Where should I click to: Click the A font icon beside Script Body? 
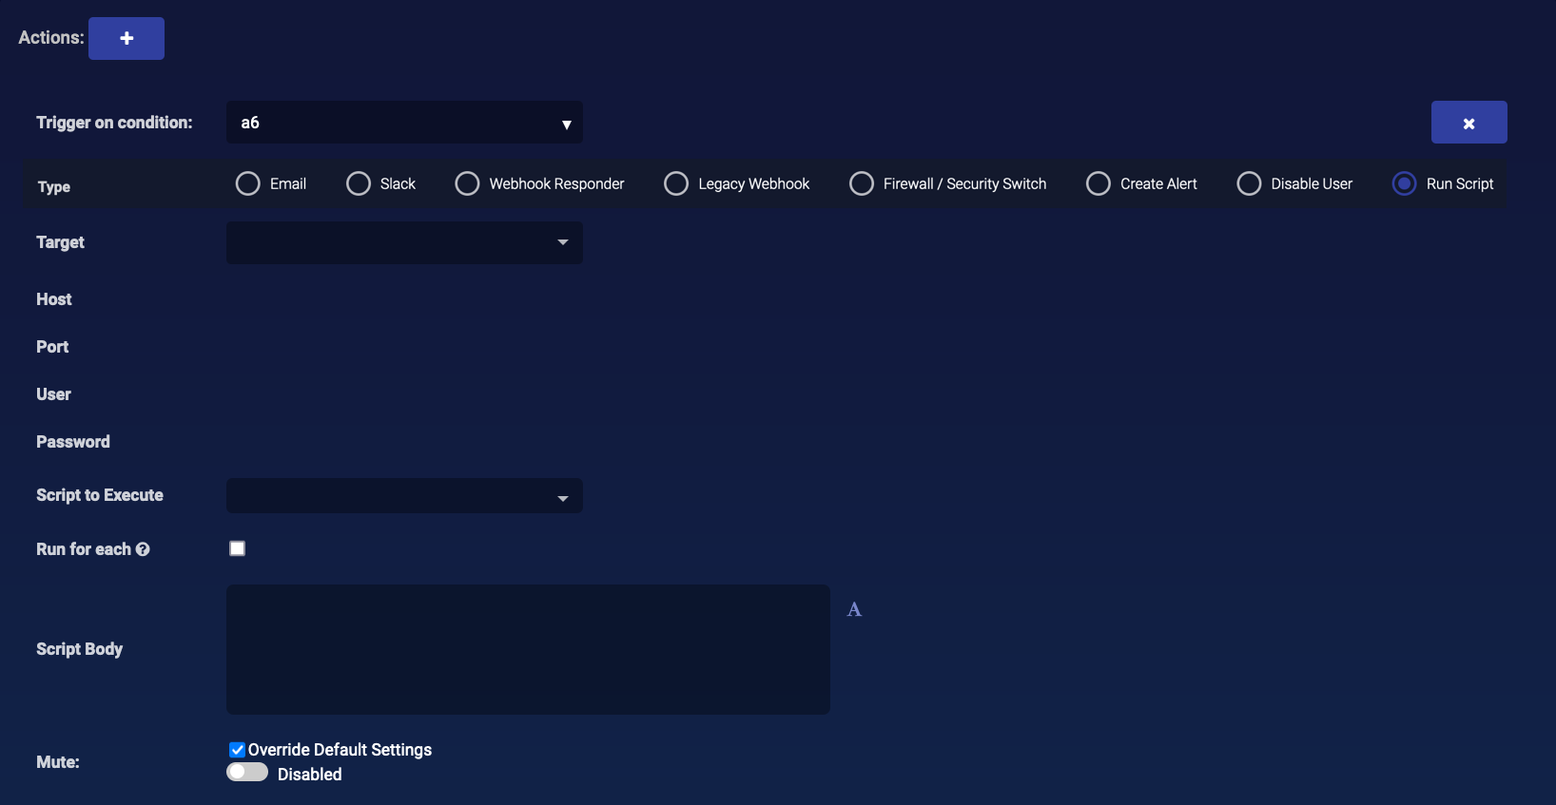(x=854, y=610)
